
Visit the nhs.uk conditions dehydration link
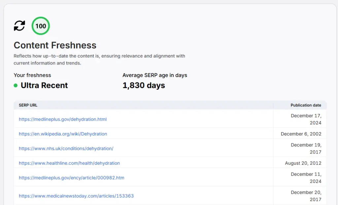point(66,148)
